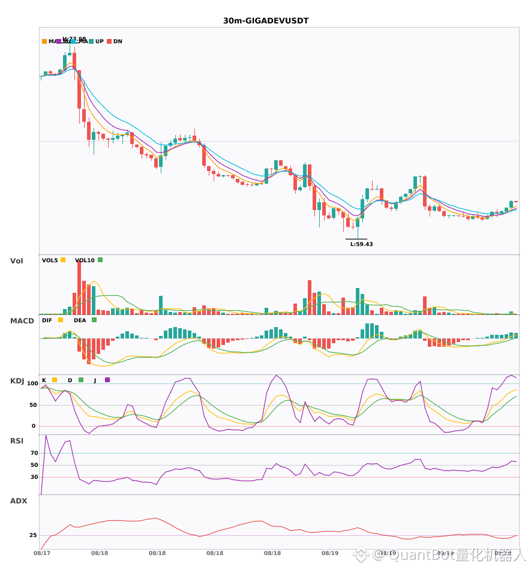Click the 70 axis value in RSI panel

(x=34, y=453)
